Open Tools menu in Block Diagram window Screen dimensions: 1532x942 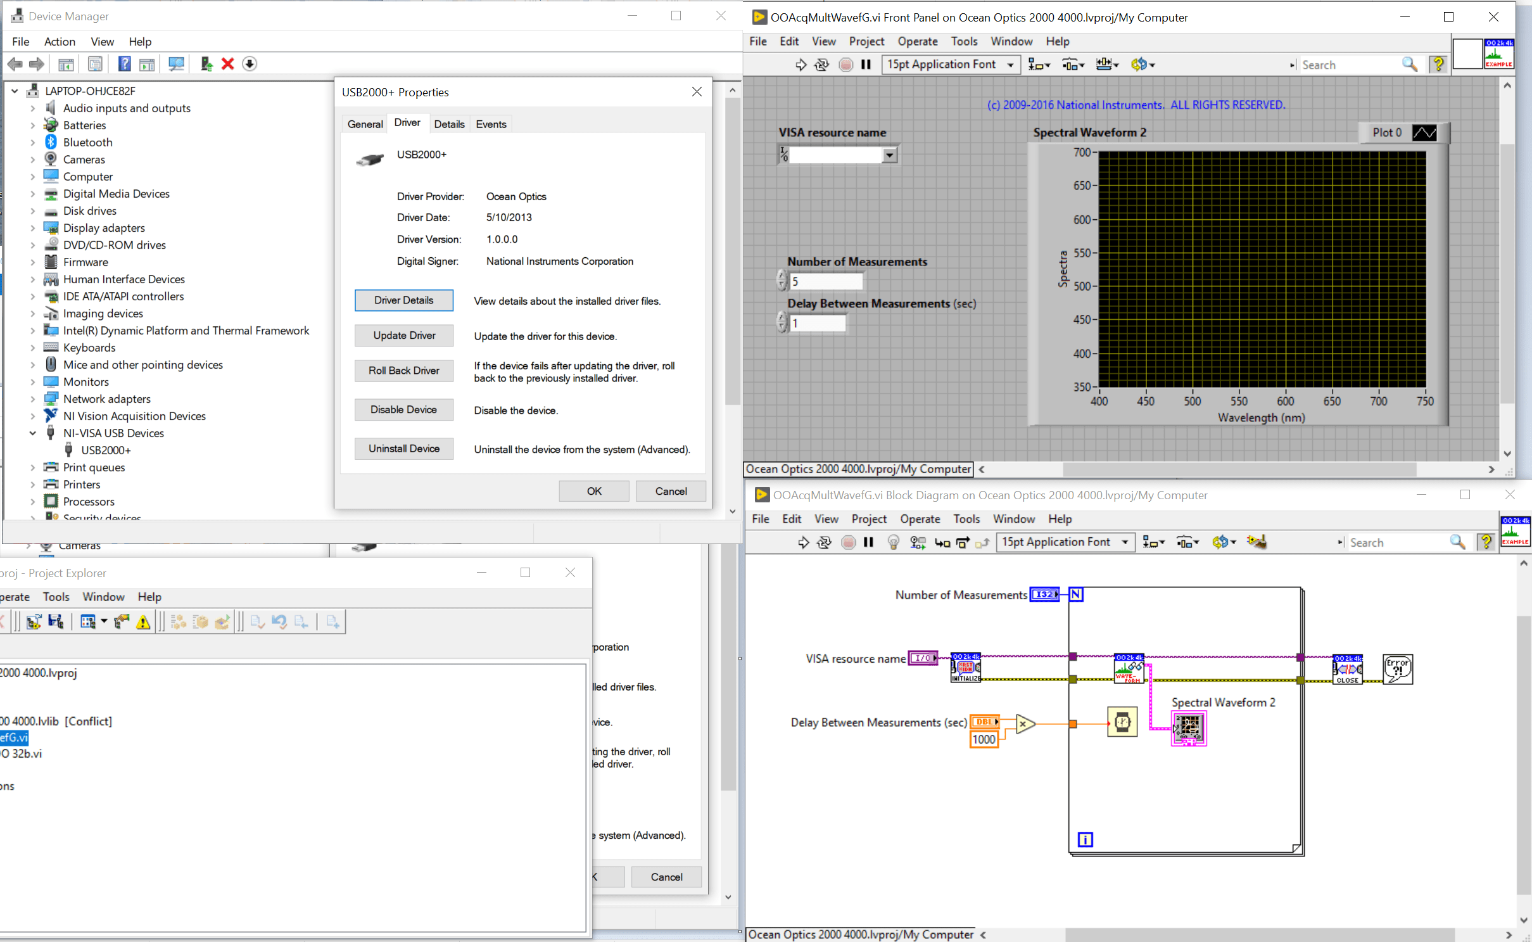pos(966,519)
